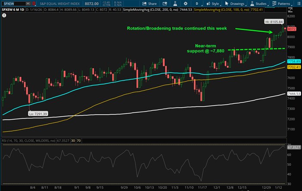Click the "R: 40.53" range value
Screen dimensions: 302x191
(x=115, y=10)
